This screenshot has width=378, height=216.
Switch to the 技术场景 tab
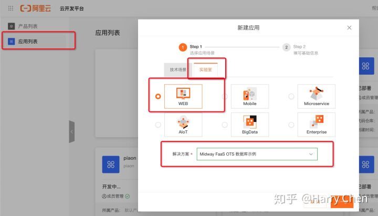point(178,70)
